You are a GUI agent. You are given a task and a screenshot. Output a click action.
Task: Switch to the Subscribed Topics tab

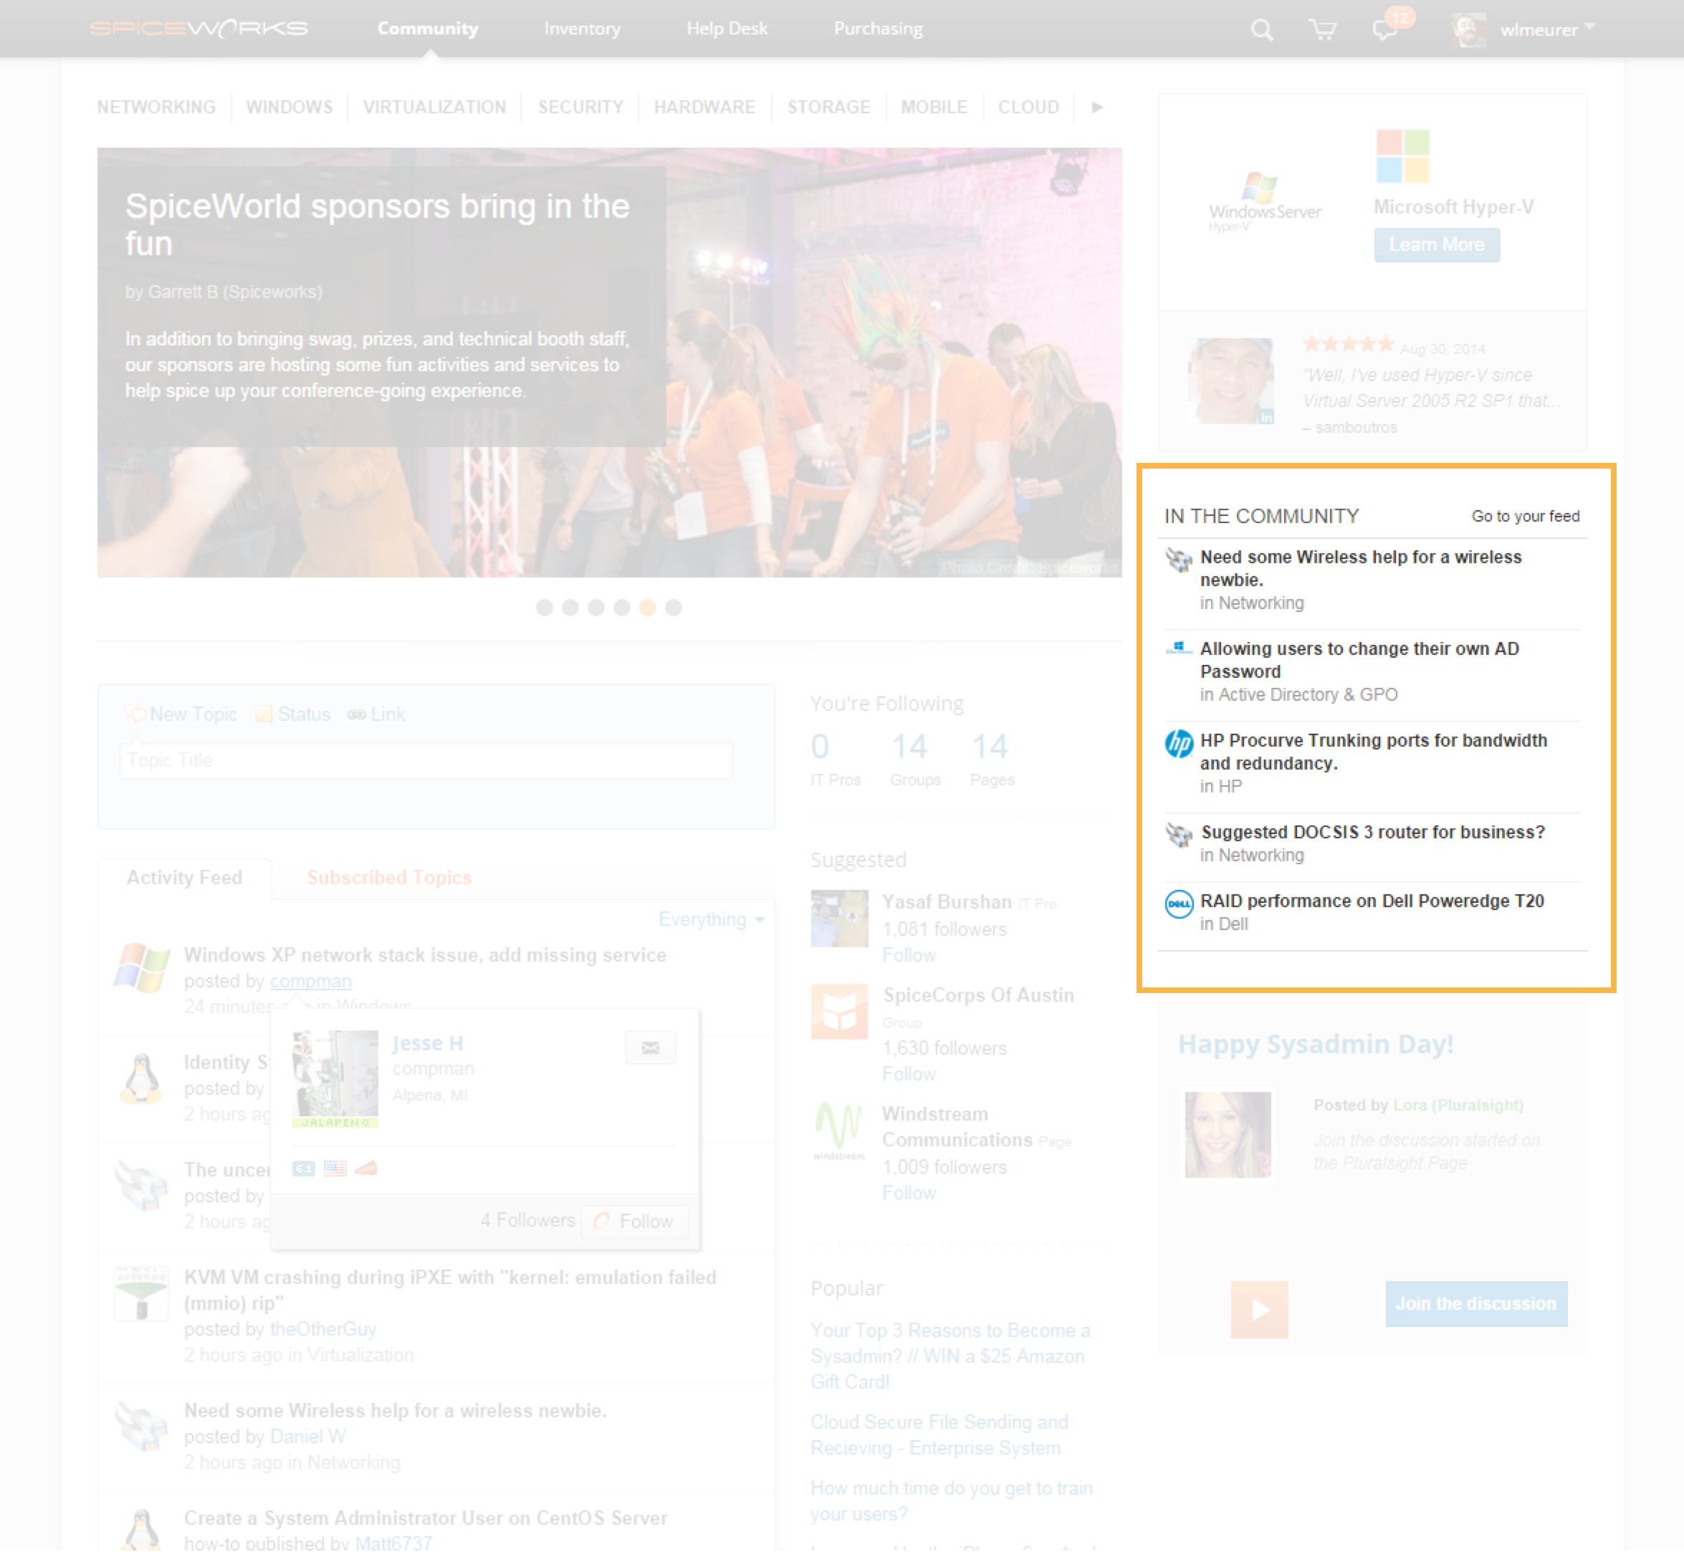tap(389, 878)
